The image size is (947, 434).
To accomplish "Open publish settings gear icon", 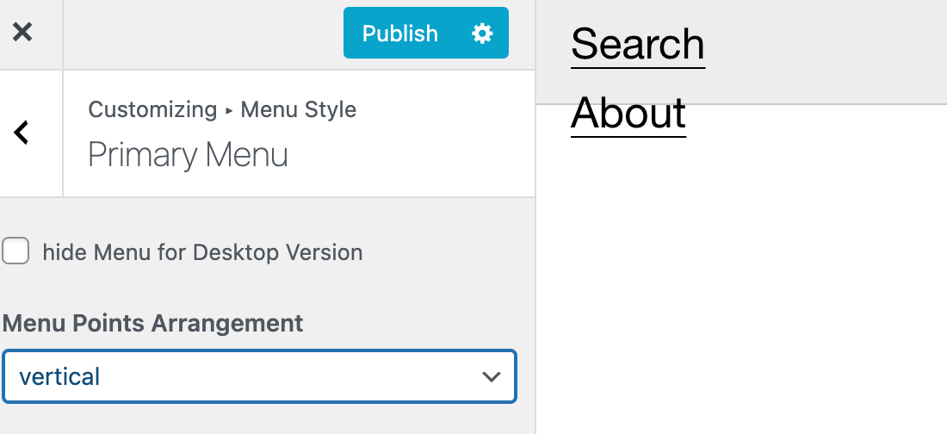I will [x=482, y=34].
